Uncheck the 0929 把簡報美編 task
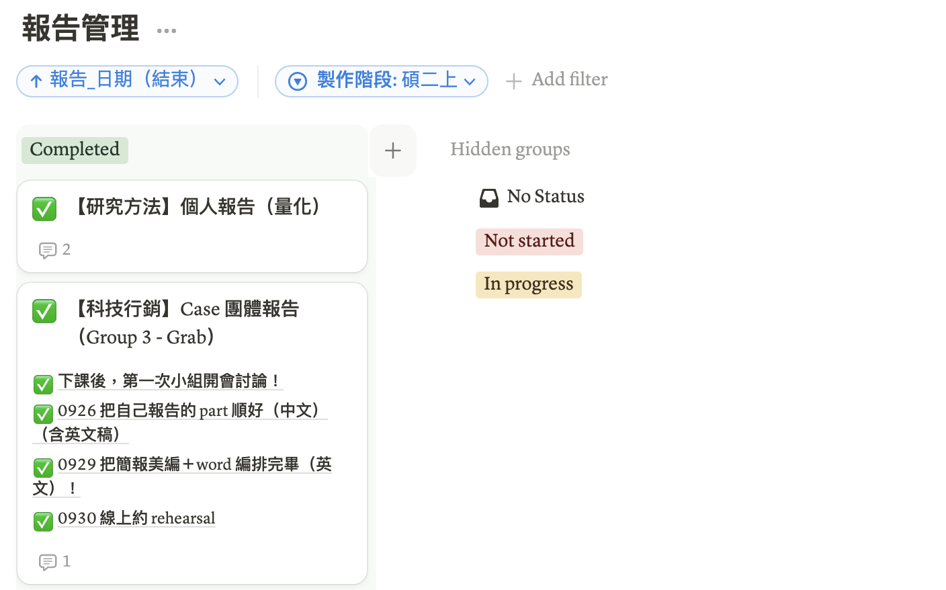 coord(43,467)
